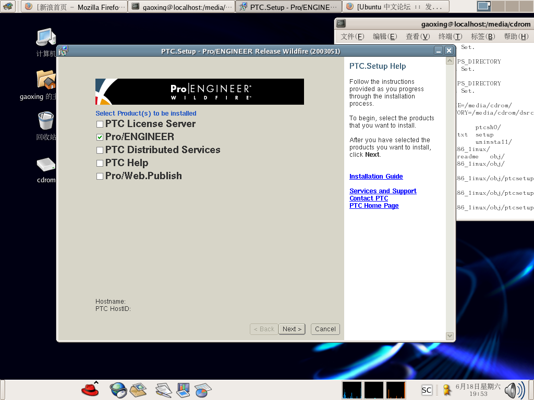Image resolution: width=534 pixels, height=400 pixels.
Task: Switch to Ubuntu 中文论坛 taskbar window
Action: tap(396, 6)
